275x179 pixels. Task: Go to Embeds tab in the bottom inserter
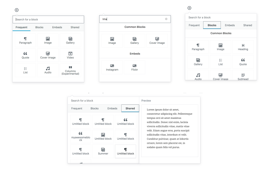[112, 108]
